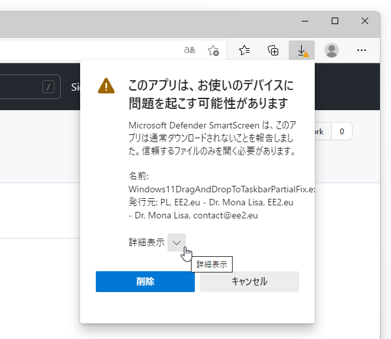Open the Settings and more ellipsis menu
The height and width of the screenshot is (339, 391).
click(361, 50)
